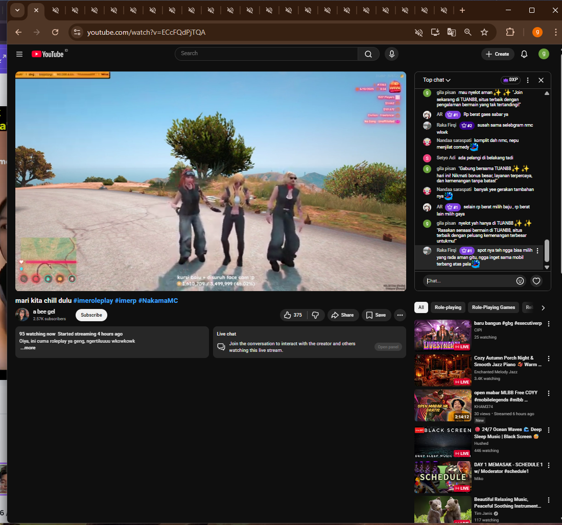Toggle the muted-site speaker icon in address bar

pyautogui.click(x=418, y=32)
